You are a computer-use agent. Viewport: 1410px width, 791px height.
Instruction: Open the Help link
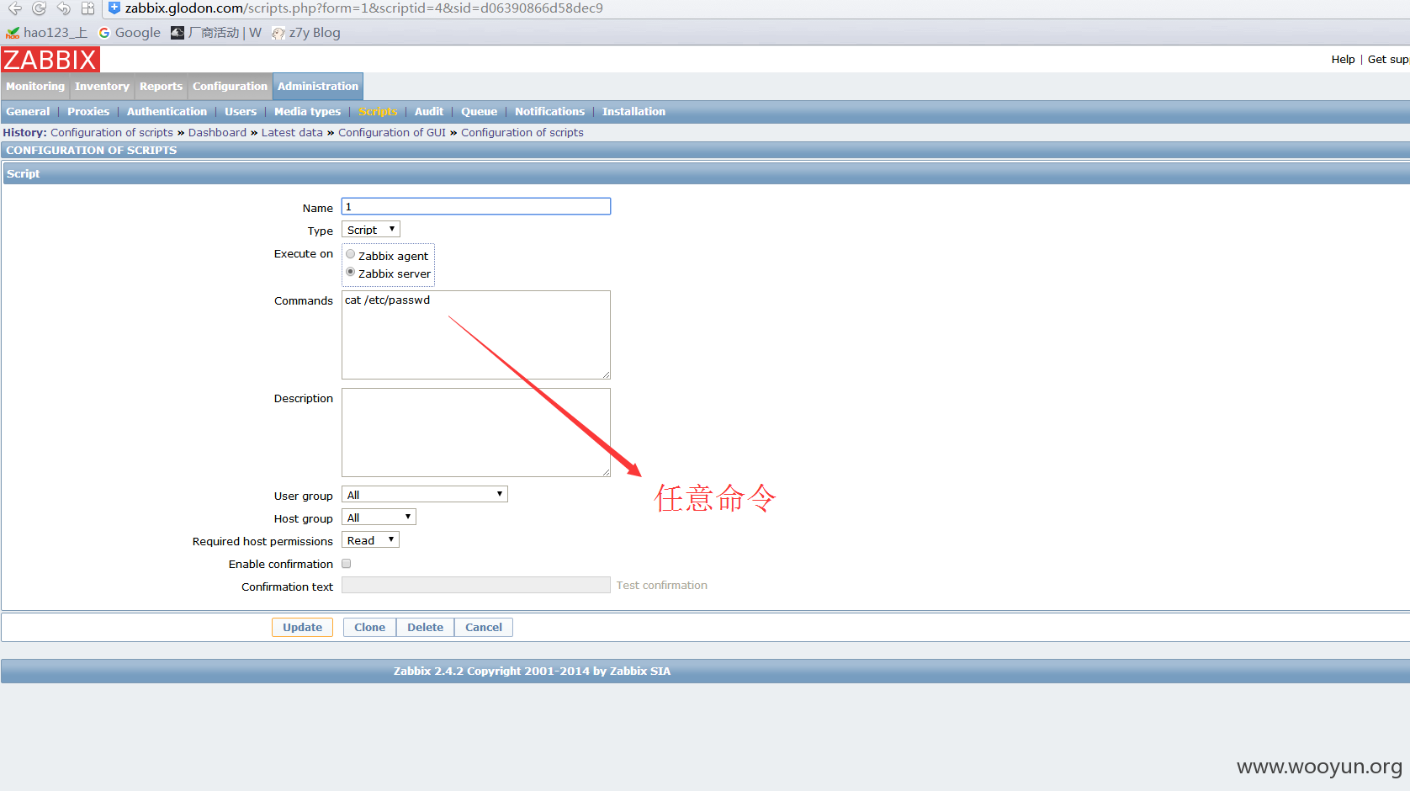click(x=1343, y=59)
